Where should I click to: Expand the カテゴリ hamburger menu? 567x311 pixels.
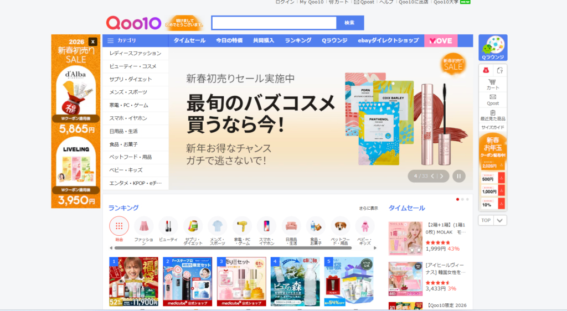111,41
